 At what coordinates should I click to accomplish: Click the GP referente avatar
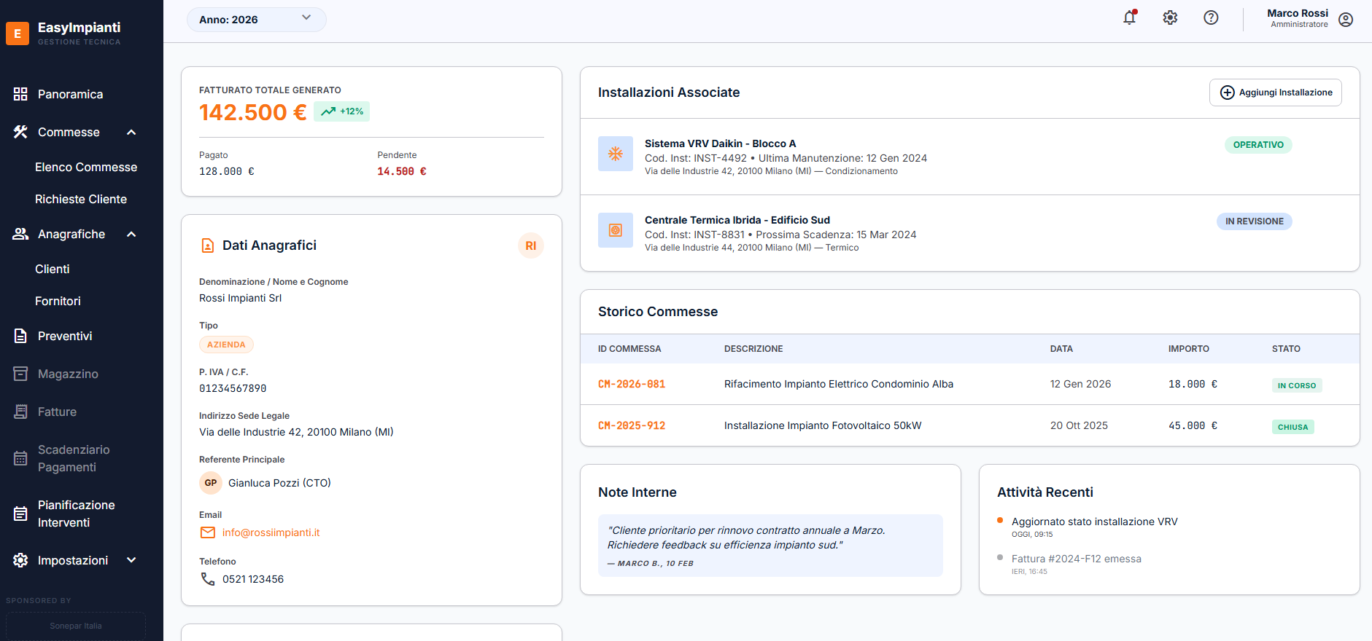(211, 483)
